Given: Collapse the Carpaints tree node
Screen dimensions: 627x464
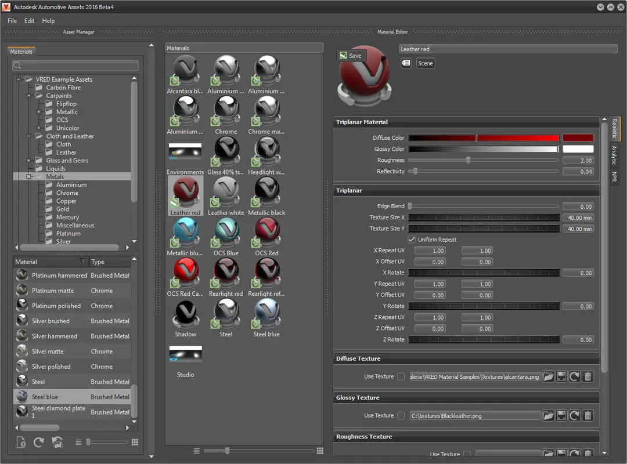Looking at the screenshot, I should point(29,96).
